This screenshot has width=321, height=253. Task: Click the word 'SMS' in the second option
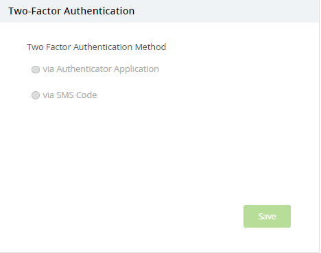(65, 95)
